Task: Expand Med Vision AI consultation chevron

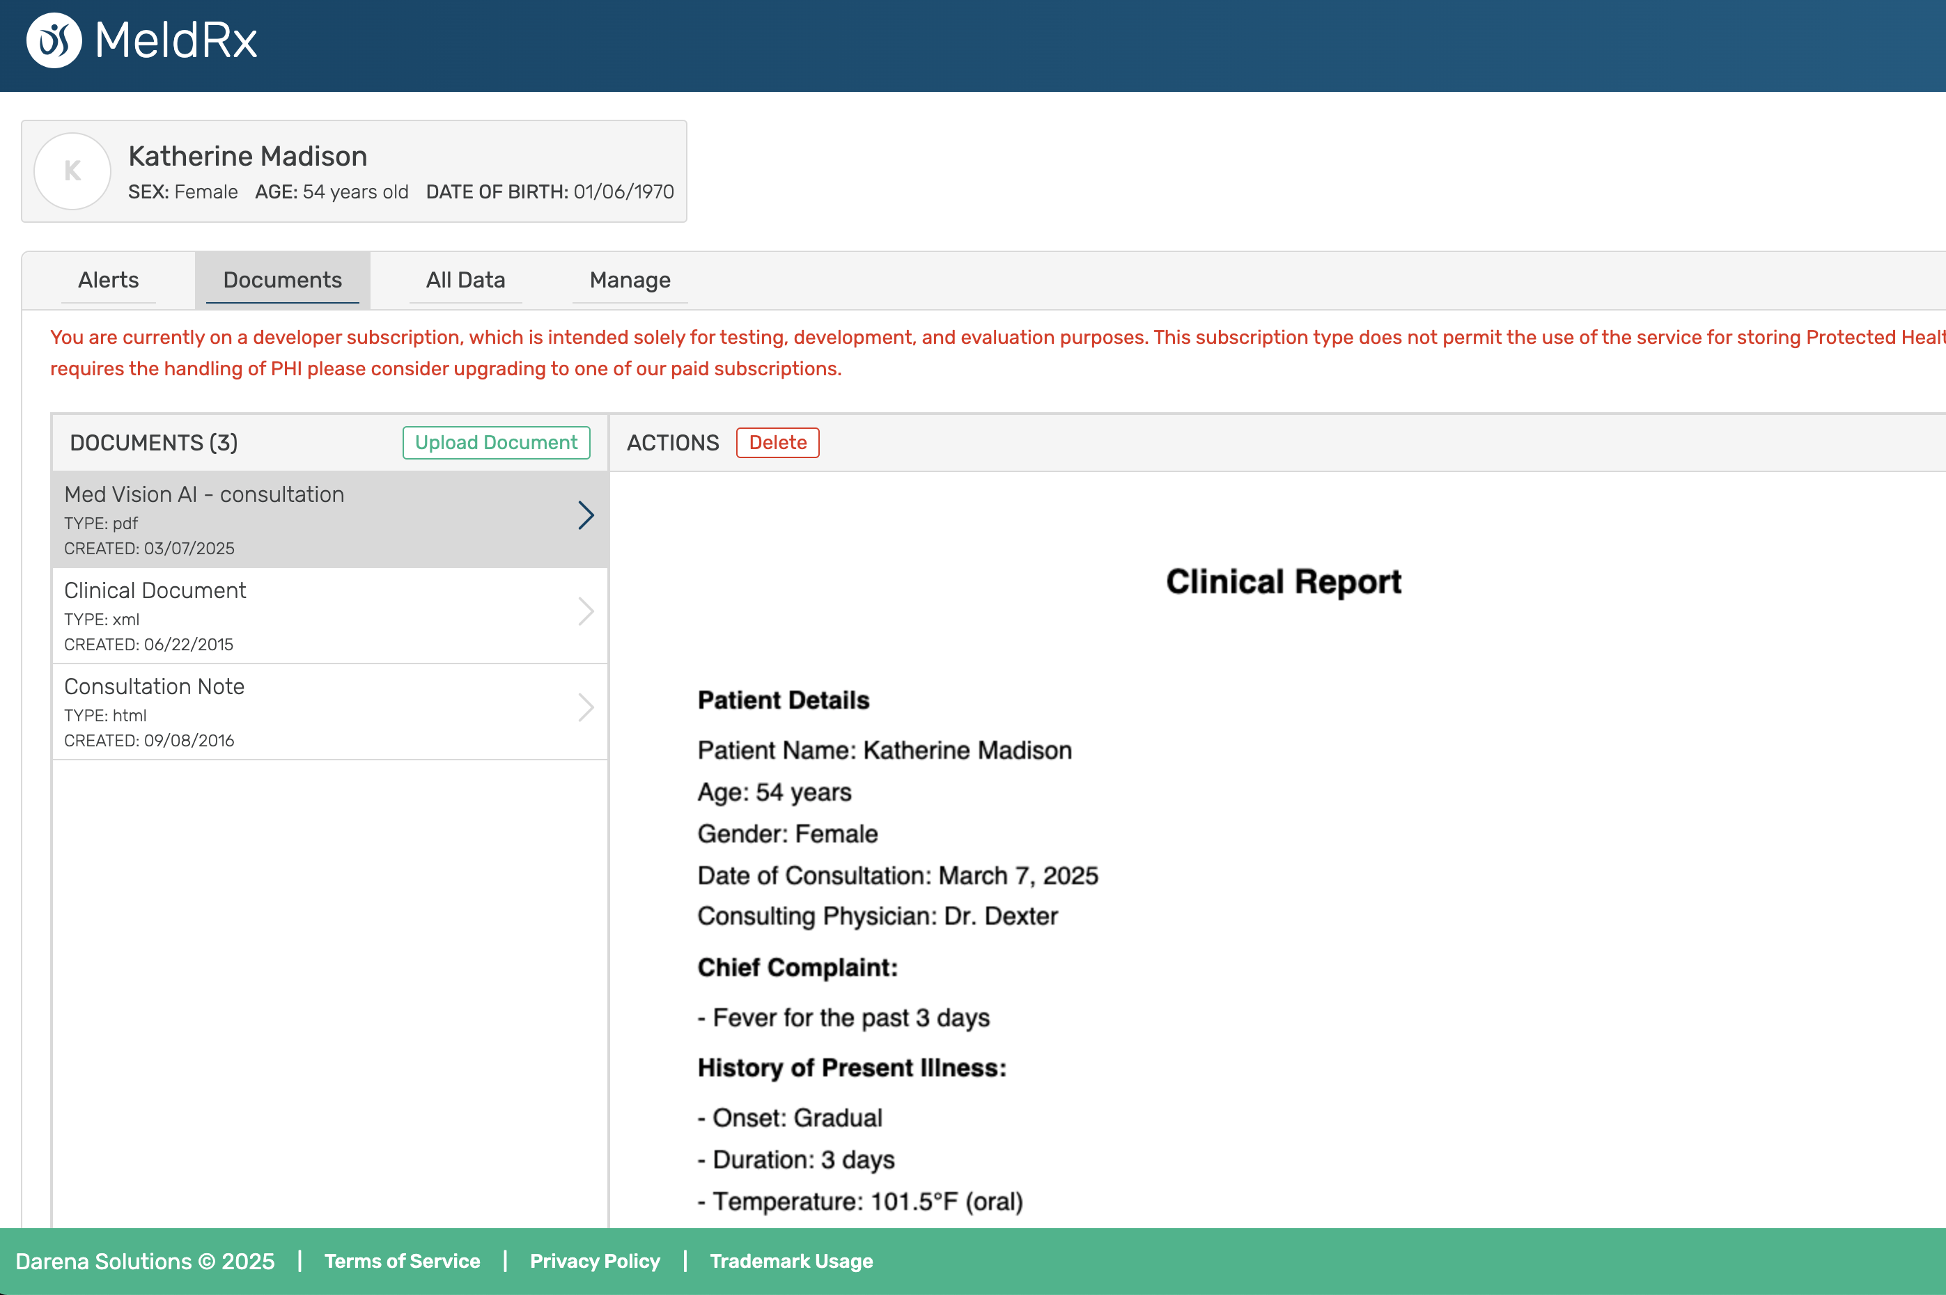Action: [x=586, y=515]
